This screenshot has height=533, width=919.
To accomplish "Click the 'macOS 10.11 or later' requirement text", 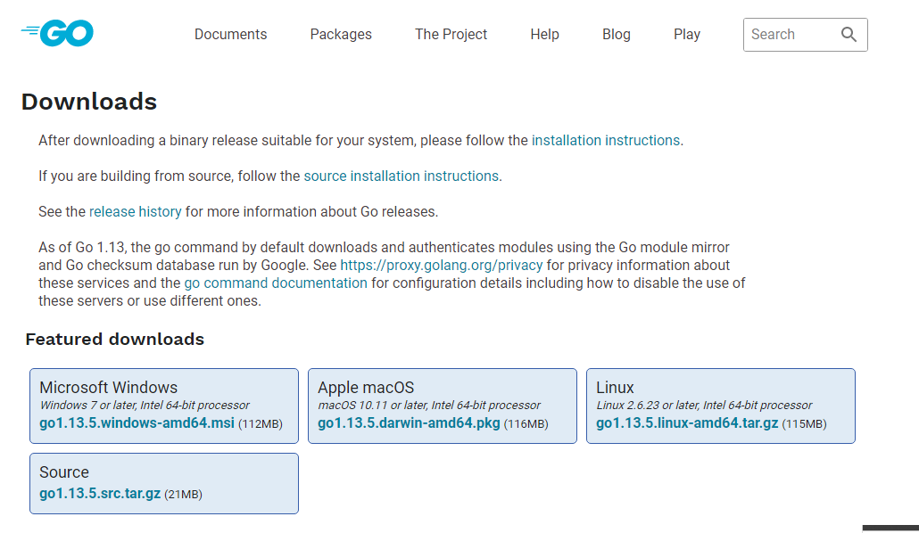I will tap(429, 406).
